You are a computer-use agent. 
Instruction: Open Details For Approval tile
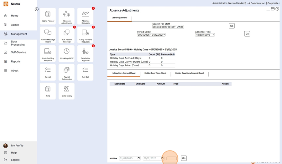point(85,54)
